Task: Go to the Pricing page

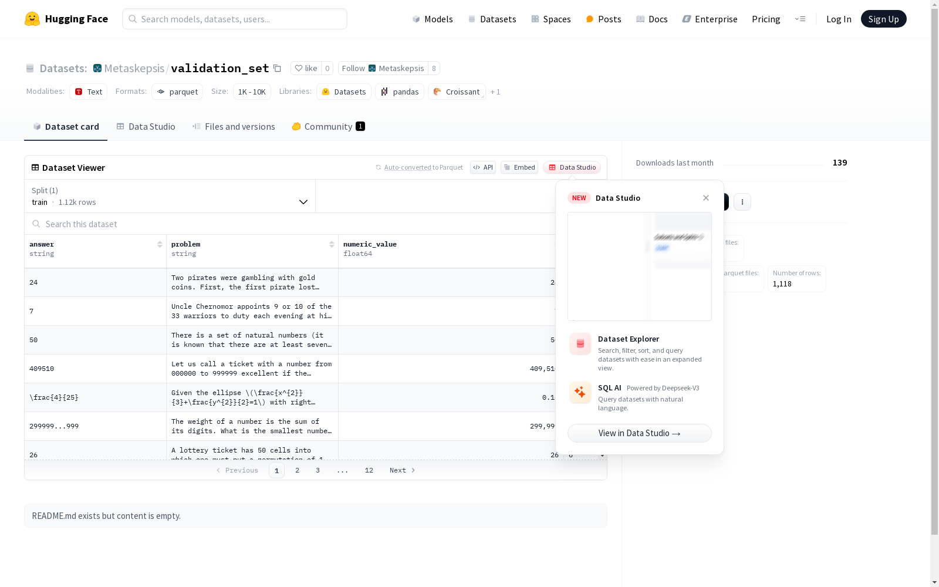Action: pyautogui.click(x=766, y=19)
